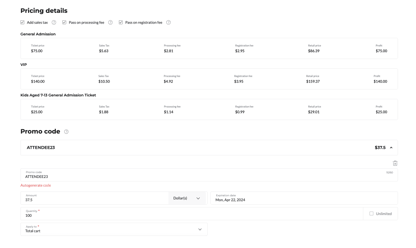Uncheck Pass on processing fee

64,23
